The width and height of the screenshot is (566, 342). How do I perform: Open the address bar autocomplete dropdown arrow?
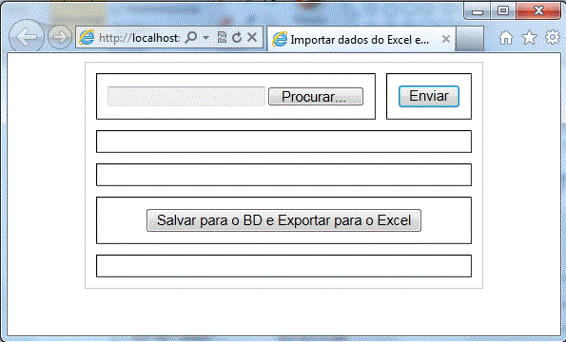pos(205,37)
